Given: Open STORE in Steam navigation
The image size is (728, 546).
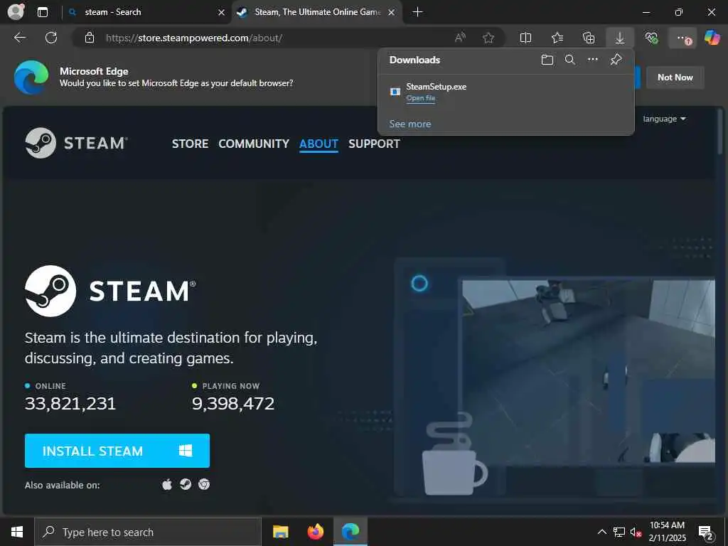Looking at the screenshot, I should 190,144.
